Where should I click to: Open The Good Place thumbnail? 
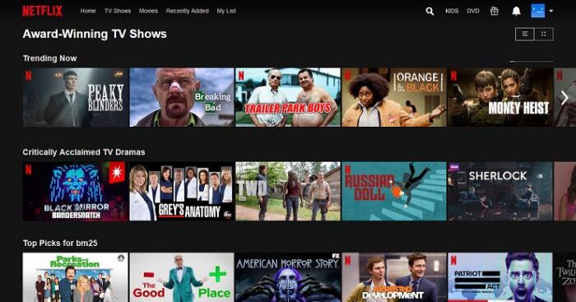pyautogui.click(x=182, y=277)
